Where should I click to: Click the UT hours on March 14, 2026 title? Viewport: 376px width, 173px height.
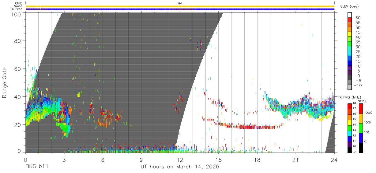(x=180, y=167)
